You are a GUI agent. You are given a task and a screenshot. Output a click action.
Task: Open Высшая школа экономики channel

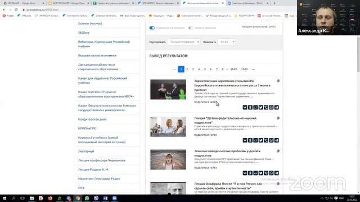pyautogui.click(x=97, y=56)
